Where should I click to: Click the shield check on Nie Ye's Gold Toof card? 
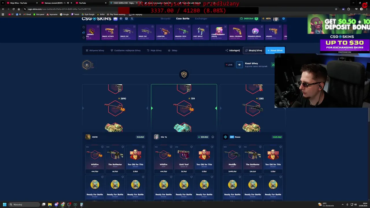(191, 147)
